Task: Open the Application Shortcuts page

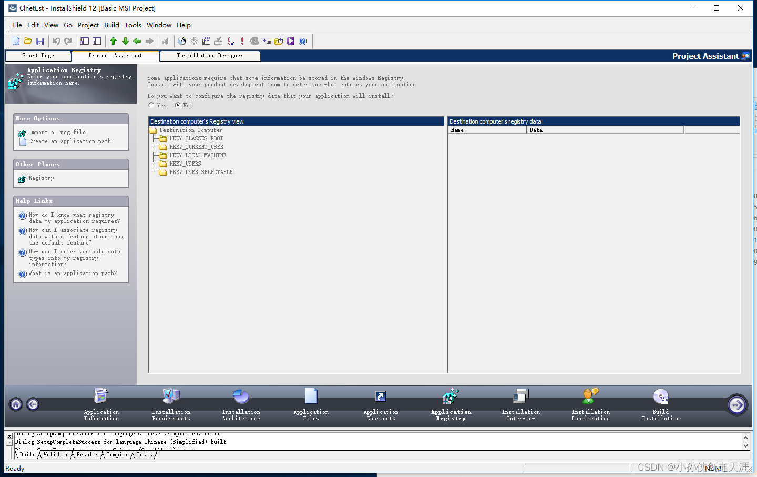Action: (381, 405)
